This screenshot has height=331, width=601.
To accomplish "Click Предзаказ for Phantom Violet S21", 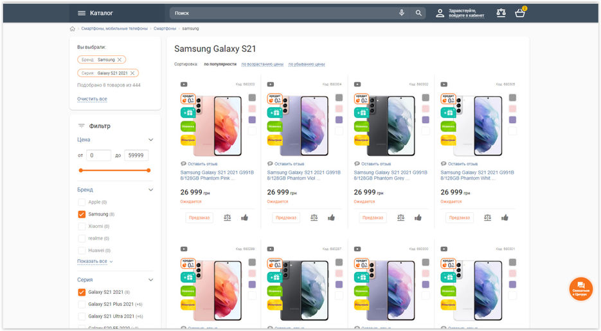I will [x=286, y=217].
